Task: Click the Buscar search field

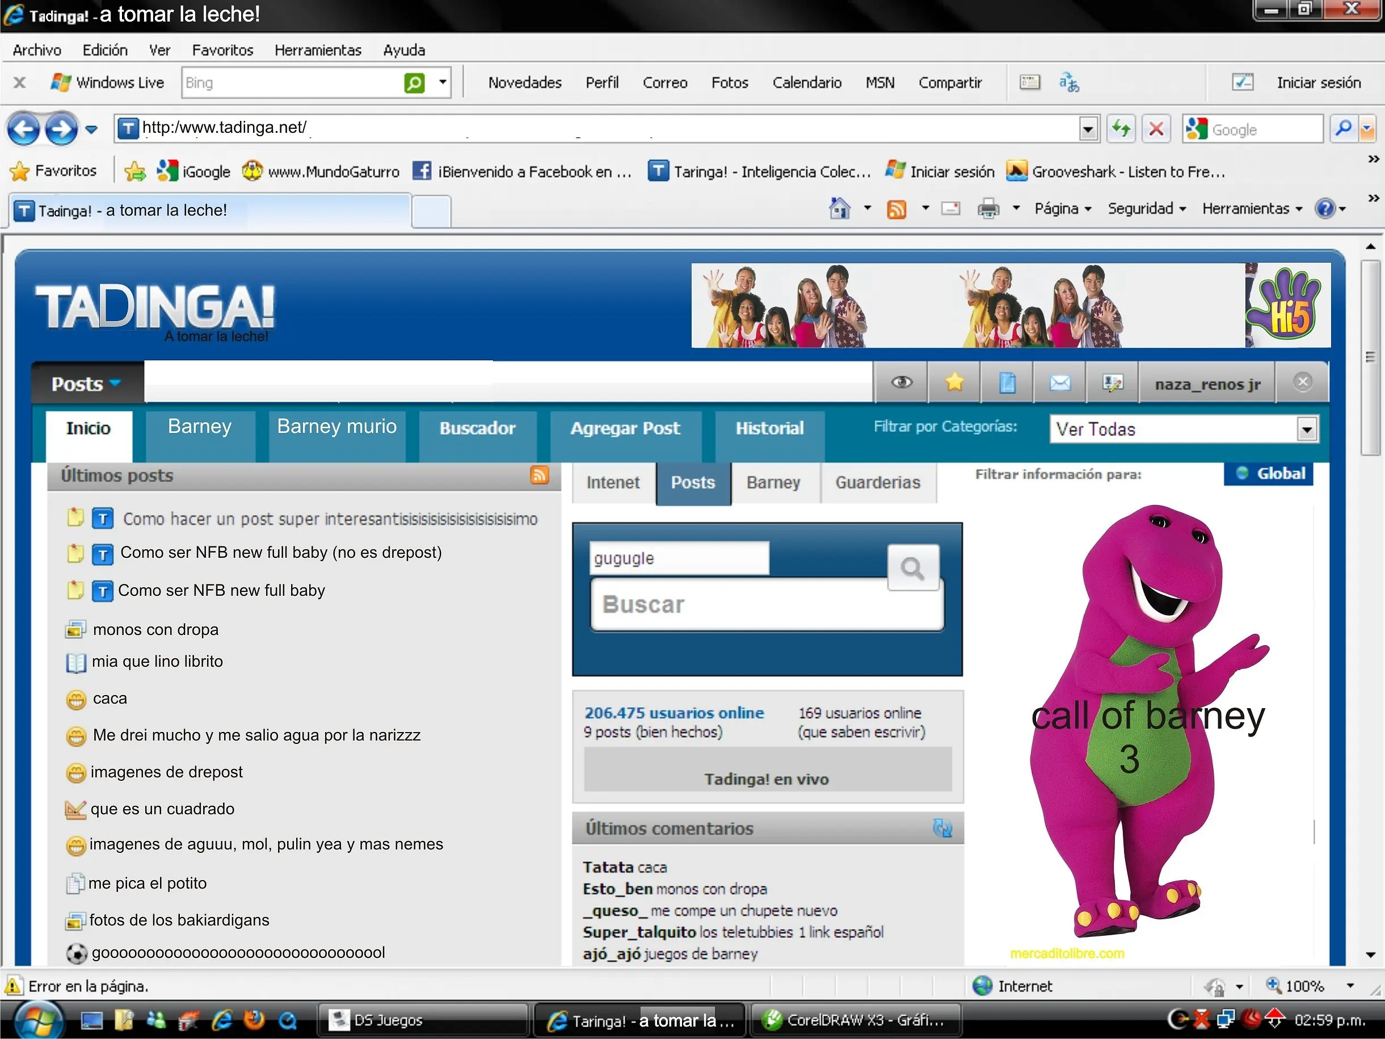Action: [x=767, y=604]
